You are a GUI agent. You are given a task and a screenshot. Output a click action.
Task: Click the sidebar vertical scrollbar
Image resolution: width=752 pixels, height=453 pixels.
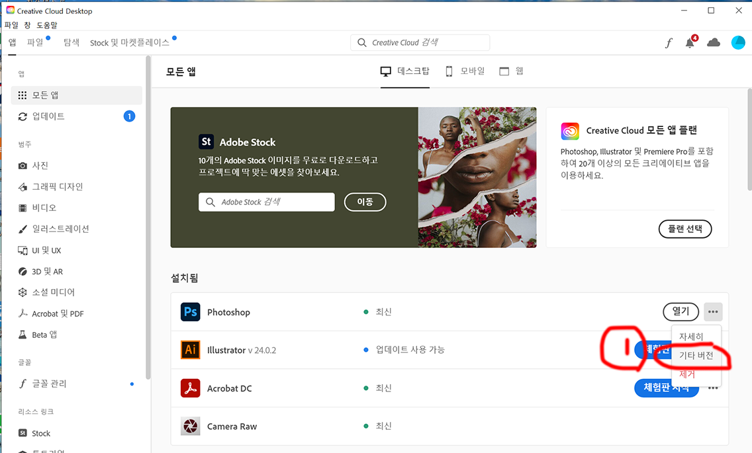[148, 218]
